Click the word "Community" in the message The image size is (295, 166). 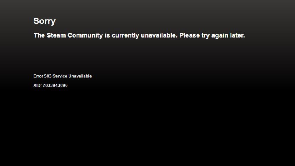coord(85,35)
